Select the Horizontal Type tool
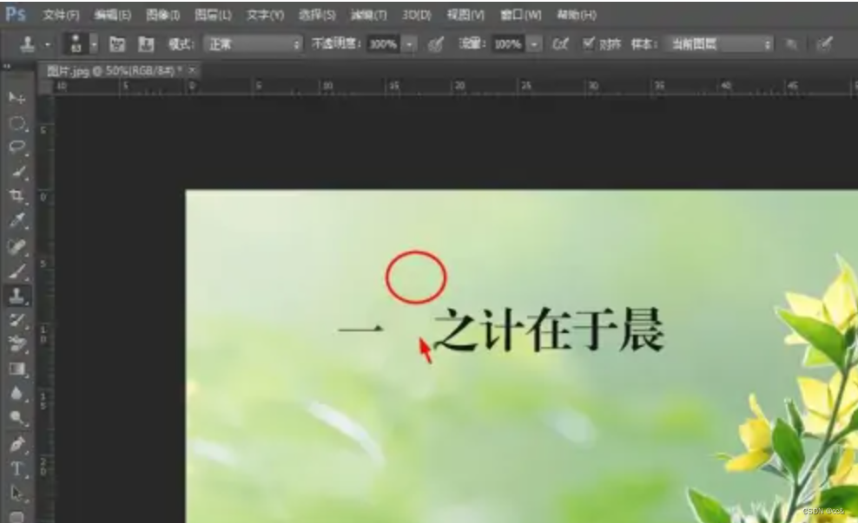This screenshot has width=858, height=523. click(17, 469)
